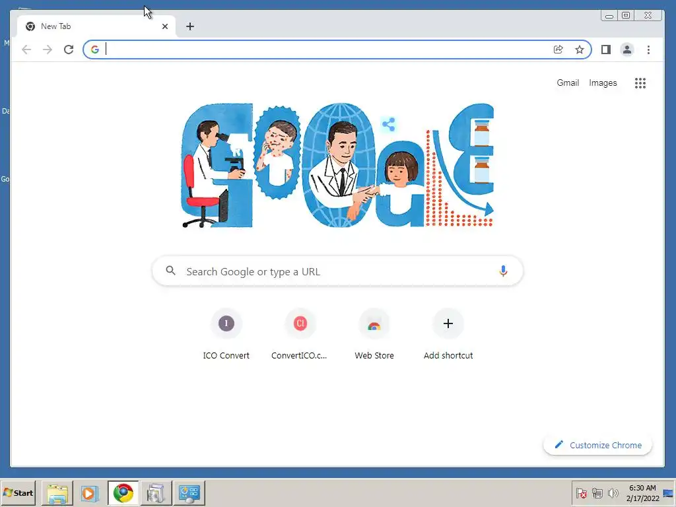Open the volume speaker tray icon
Screen dimensions: 676x507
(x=613, y=492)
